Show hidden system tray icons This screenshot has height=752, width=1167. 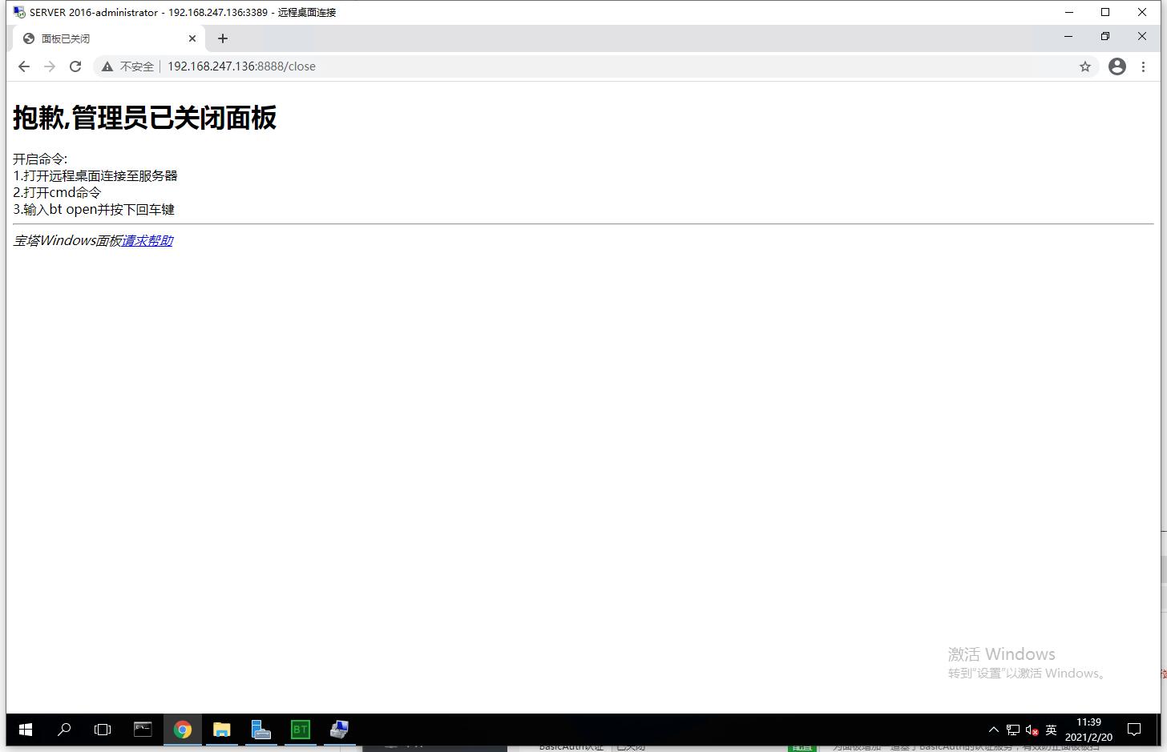pos(994,730)
